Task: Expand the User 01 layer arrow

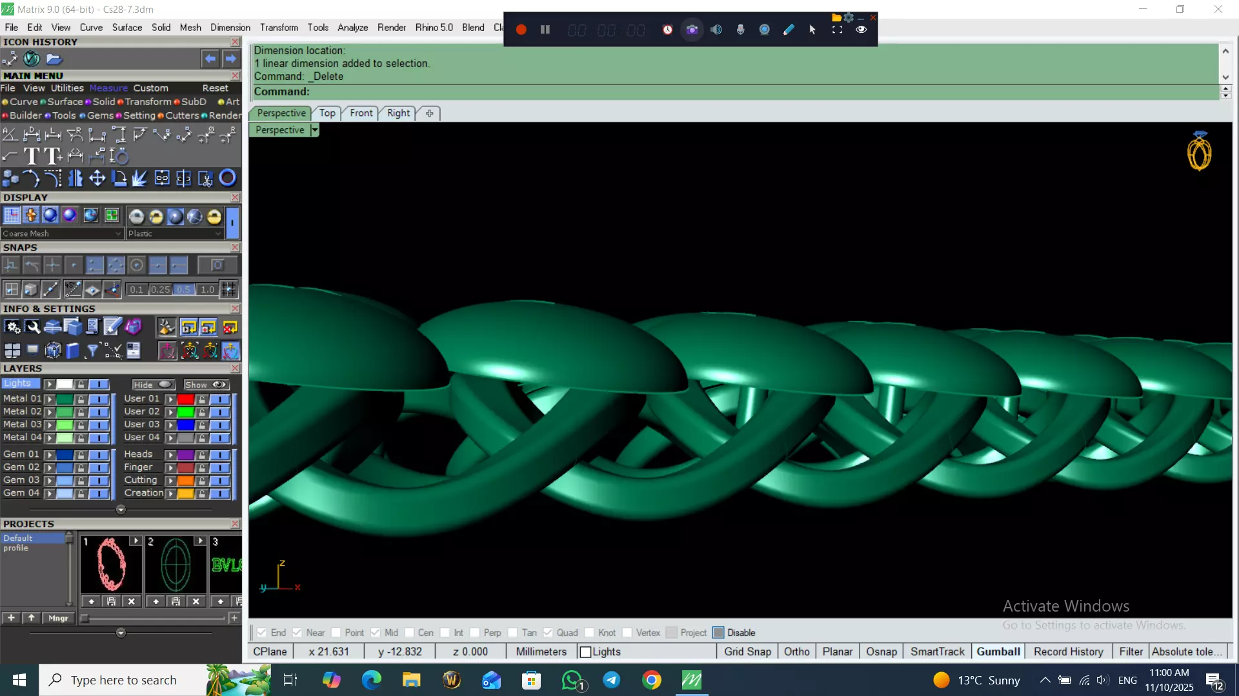Action: (x=171, y=400)
